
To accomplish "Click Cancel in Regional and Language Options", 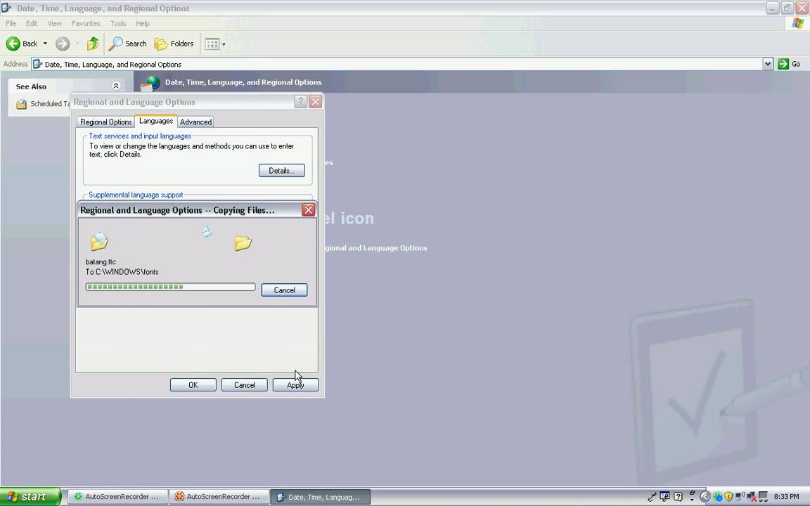I will 245,384.
